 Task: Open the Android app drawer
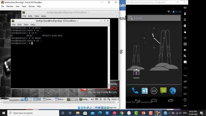[154, 91]
